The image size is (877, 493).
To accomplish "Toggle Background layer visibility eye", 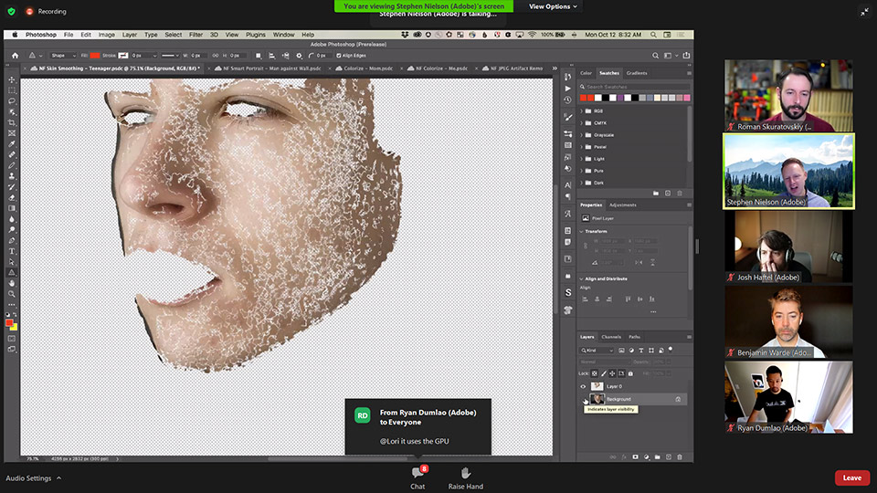I will (584, 399).
